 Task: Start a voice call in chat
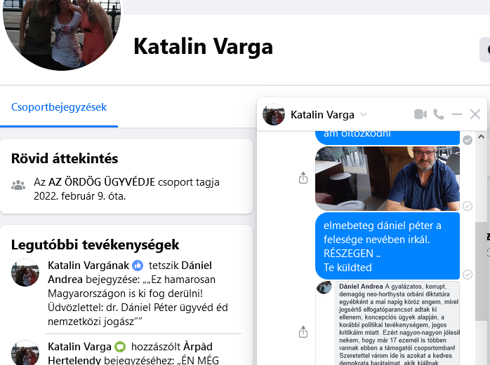tap(439, 114)
